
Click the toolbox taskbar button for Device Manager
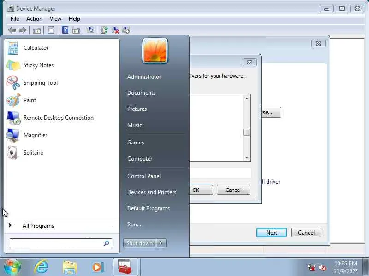point(125,267)
